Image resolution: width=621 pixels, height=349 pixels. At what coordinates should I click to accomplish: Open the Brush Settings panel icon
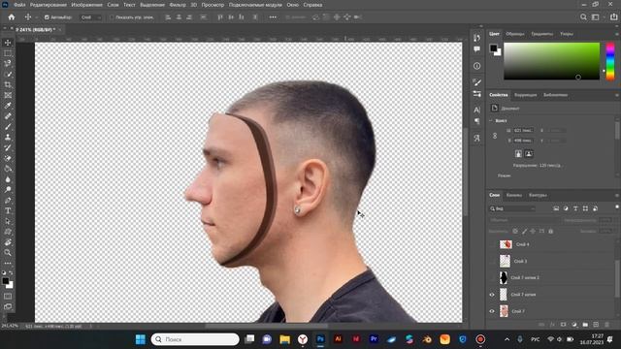(476, 82)
